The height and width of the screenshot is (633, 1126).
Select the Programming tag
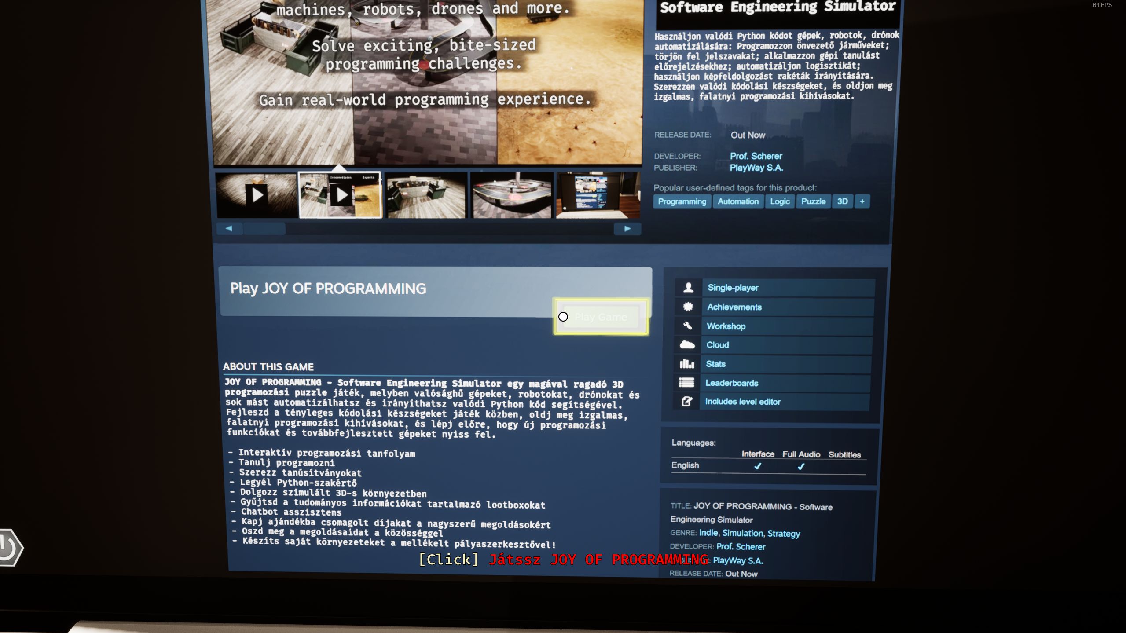click(x=682, y=201)
